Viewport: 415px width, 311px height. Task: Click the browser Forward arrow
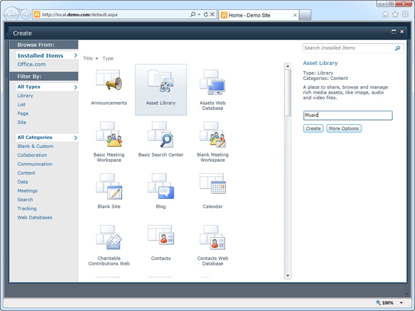point(25,14)
